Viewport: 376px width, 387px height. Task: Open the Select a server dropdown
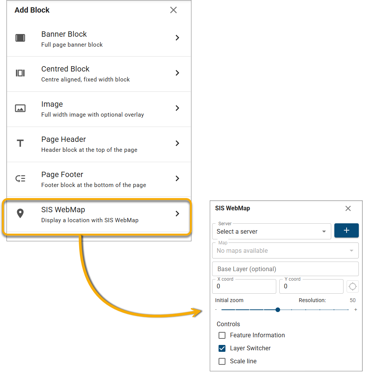[x=271, y=231]
